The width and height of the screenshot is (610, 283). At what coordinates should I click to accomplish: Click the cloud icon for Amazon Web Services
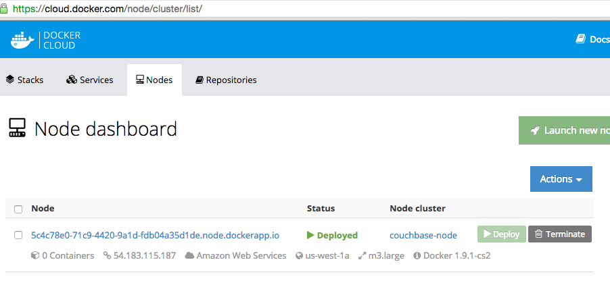(190, 256)
